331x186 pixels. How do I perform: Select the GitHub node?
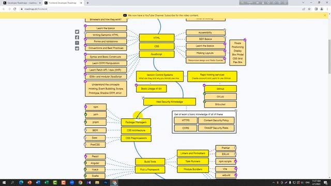click(x=220, y=89)
